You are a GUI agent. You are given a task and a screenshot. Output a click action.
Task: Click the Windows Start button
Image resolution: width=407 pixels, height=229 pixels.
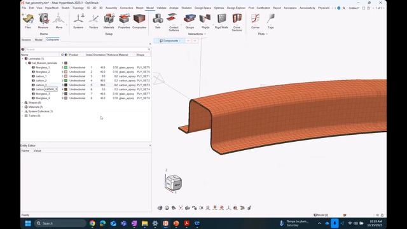(28, 223)
